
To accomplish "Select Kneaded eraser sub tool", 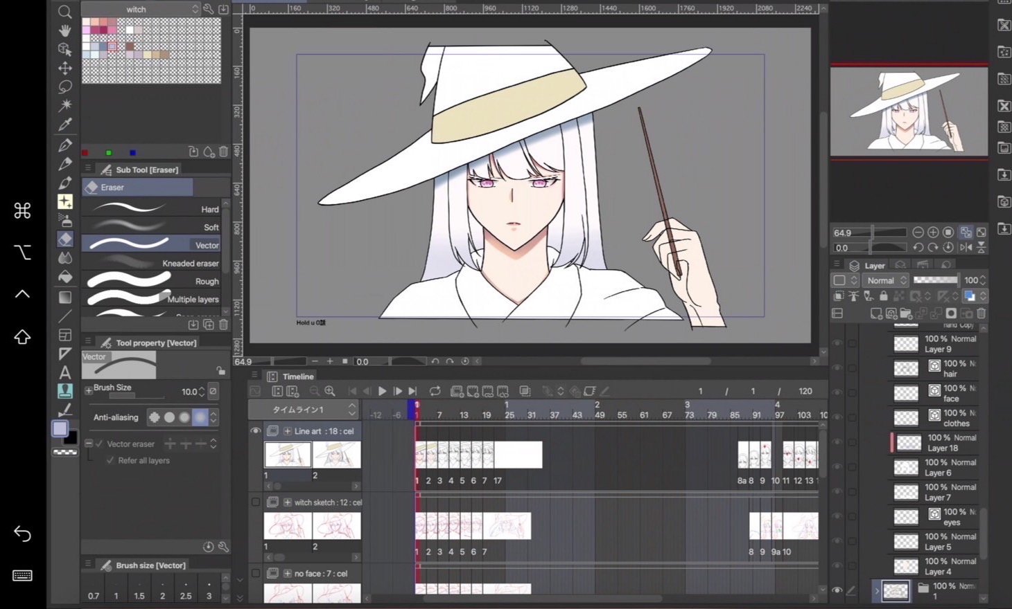I will [151, 262].
